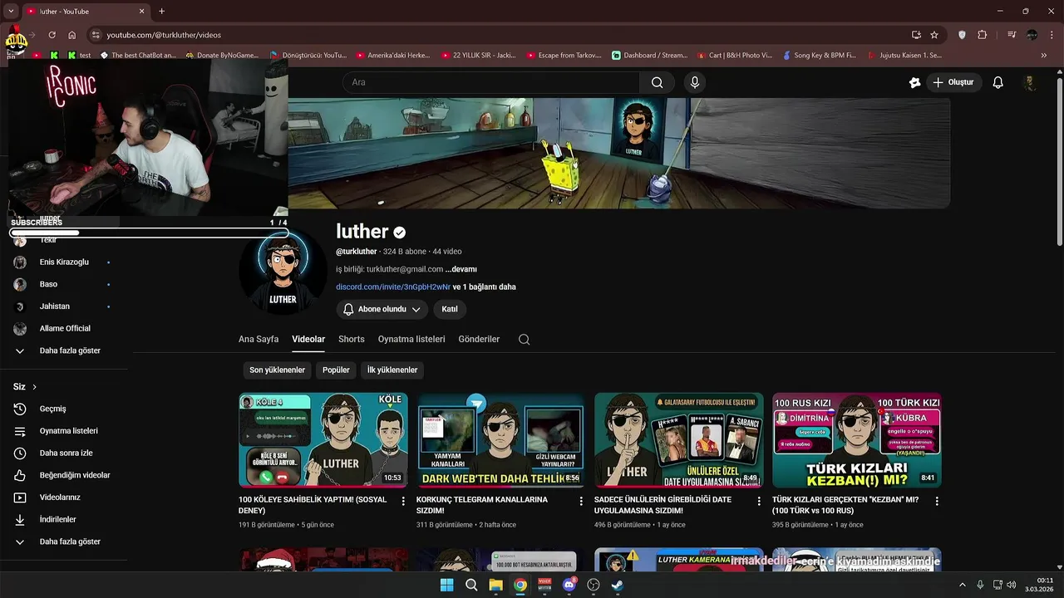The image size is (1064, 598).
Task: Filter videos by Popüler chip
Action: [x=336, y=370]
